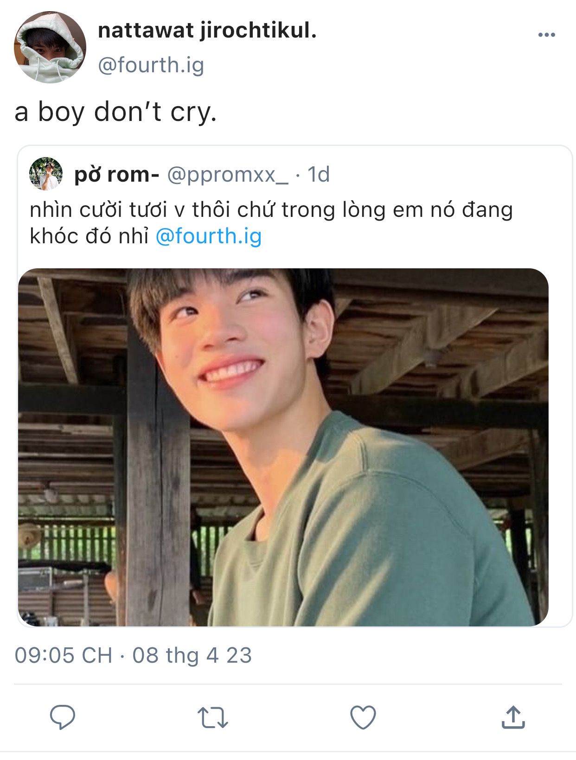This screenshot has width=576, height=760.
Task: Open profile via name nattawat jirochtikul.
Action: coord(207,31)
